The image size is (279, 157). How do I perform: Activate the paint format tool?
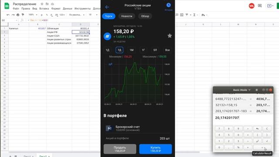pos(23,15)
